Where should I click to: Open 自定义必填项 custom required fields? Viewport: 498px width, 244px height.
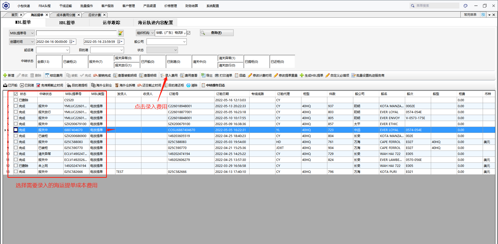coord(337,75)
